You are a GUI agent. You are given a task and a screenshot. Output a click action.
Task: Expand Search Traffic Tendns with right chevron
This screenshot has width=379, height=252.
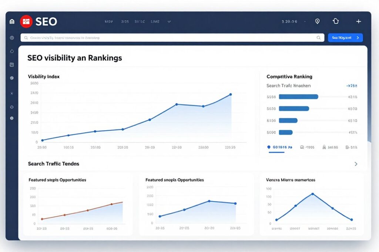tap(356, 164)
